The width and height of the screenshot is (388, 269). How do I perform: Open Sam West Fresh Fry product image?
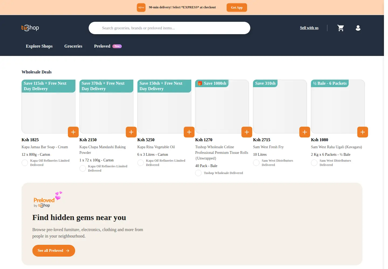point(280,107)
